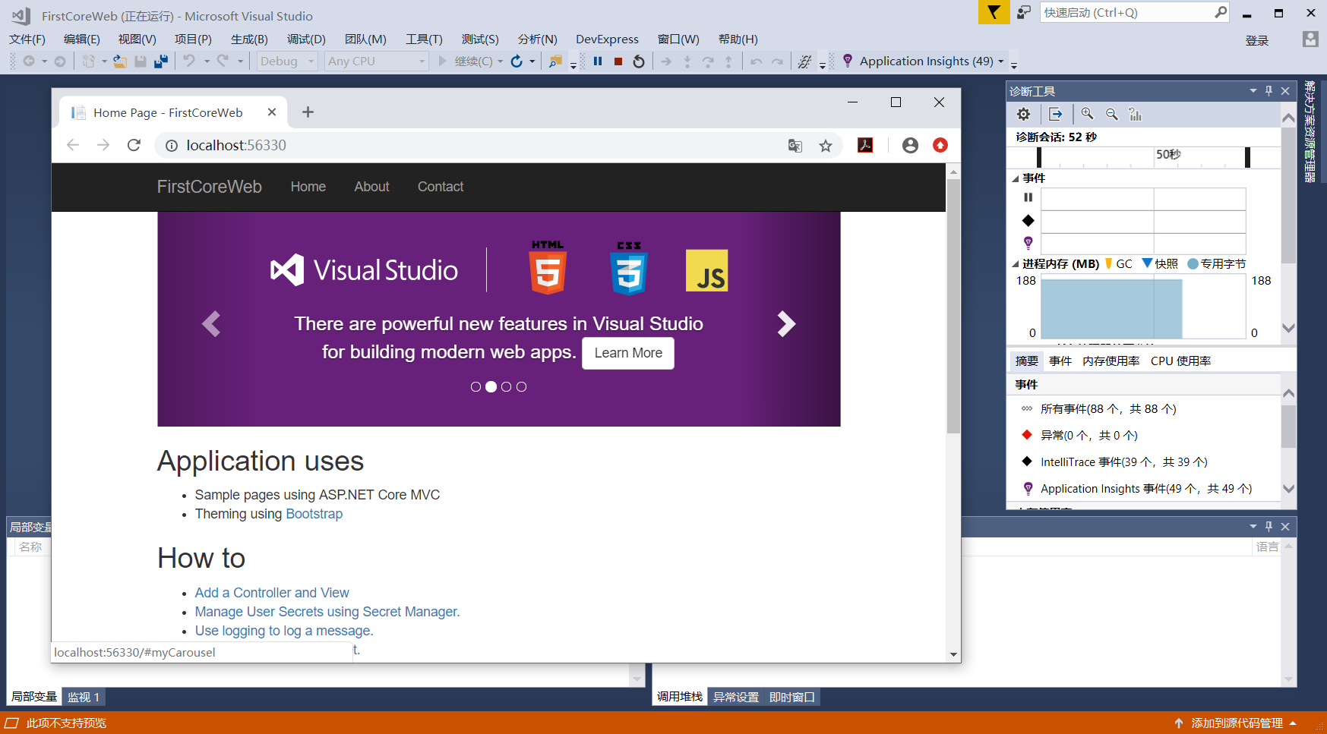Switch to the CPU 使用率 tab

[1181, 361]
